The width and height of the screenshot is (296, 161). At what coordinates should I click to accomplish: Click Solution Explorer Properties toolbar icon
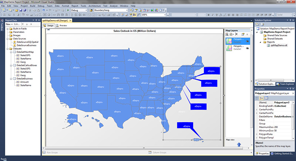click(257, 24)
